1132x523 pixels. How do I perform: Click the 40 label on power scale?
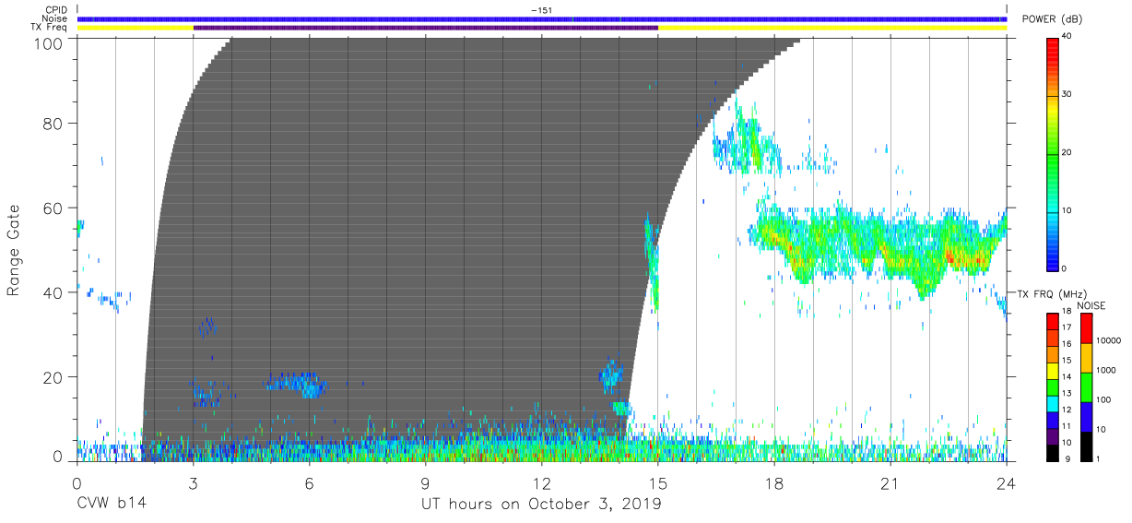pos(1066,36)
